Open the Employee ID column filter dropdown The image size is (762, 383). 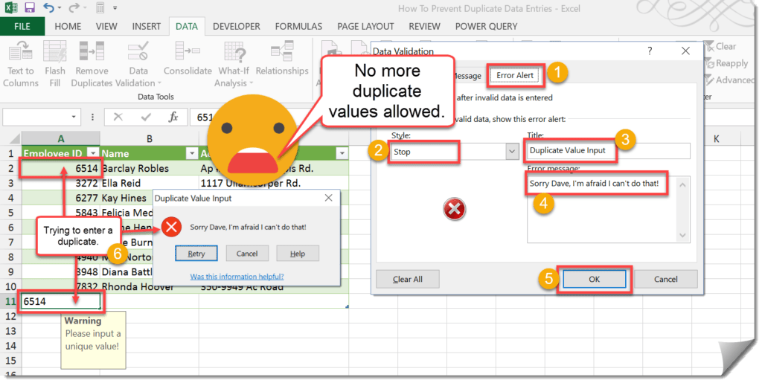(x=93, y=153)
